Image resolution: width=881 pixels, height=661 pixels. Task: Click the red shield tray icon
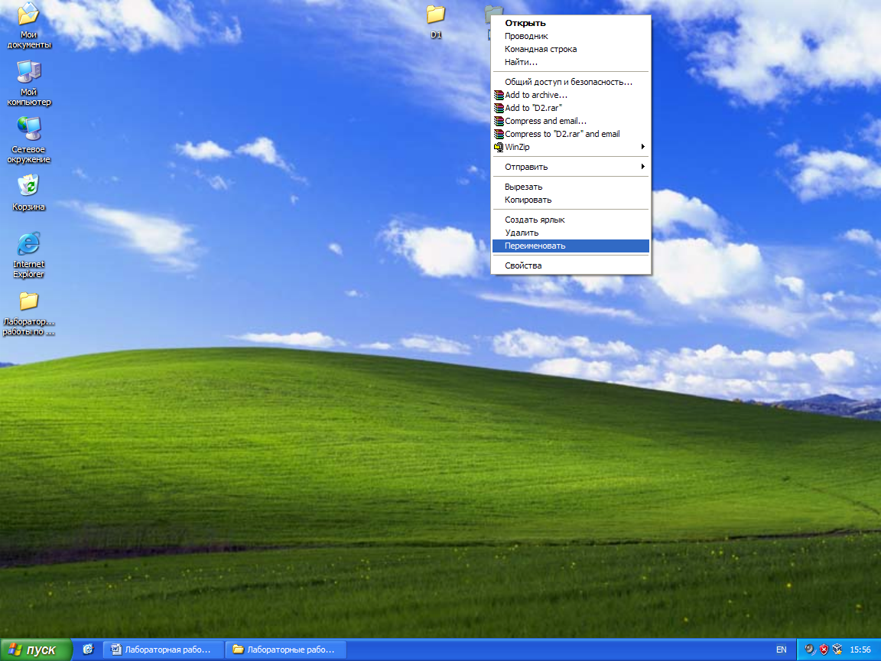[x=824, y=650]
